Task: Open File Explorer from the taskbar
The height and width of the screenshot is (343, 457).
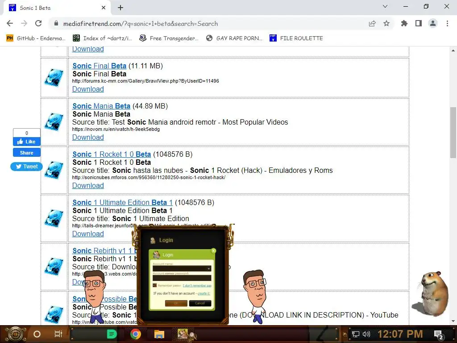Action: (159, 334)
